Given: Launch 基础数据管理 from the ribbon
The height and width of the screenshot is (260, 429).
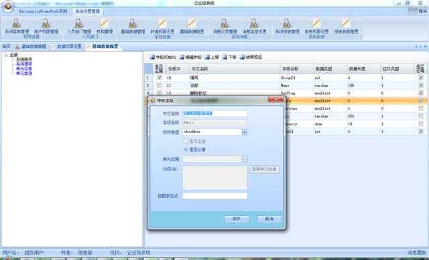Looking at the screenshot, I should tap(133, 26).
